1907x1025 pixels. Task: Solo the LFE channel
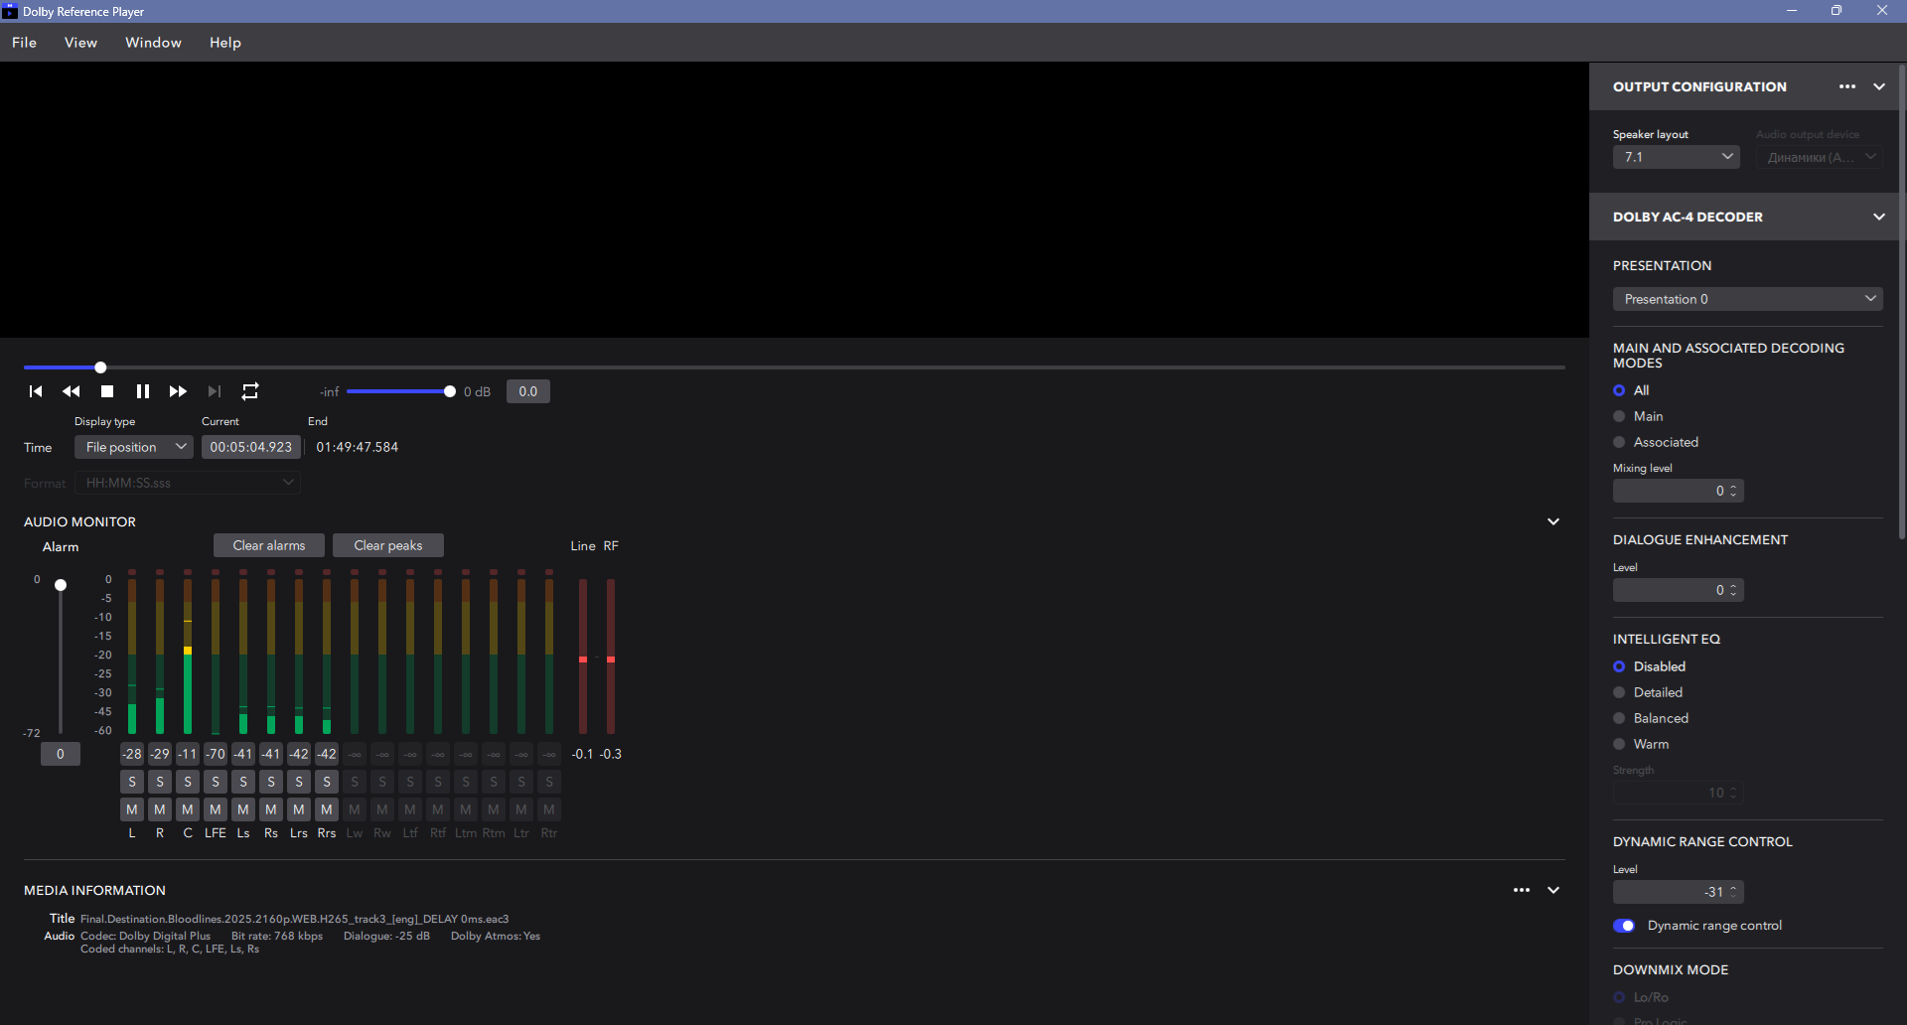(x=216, y=782)
